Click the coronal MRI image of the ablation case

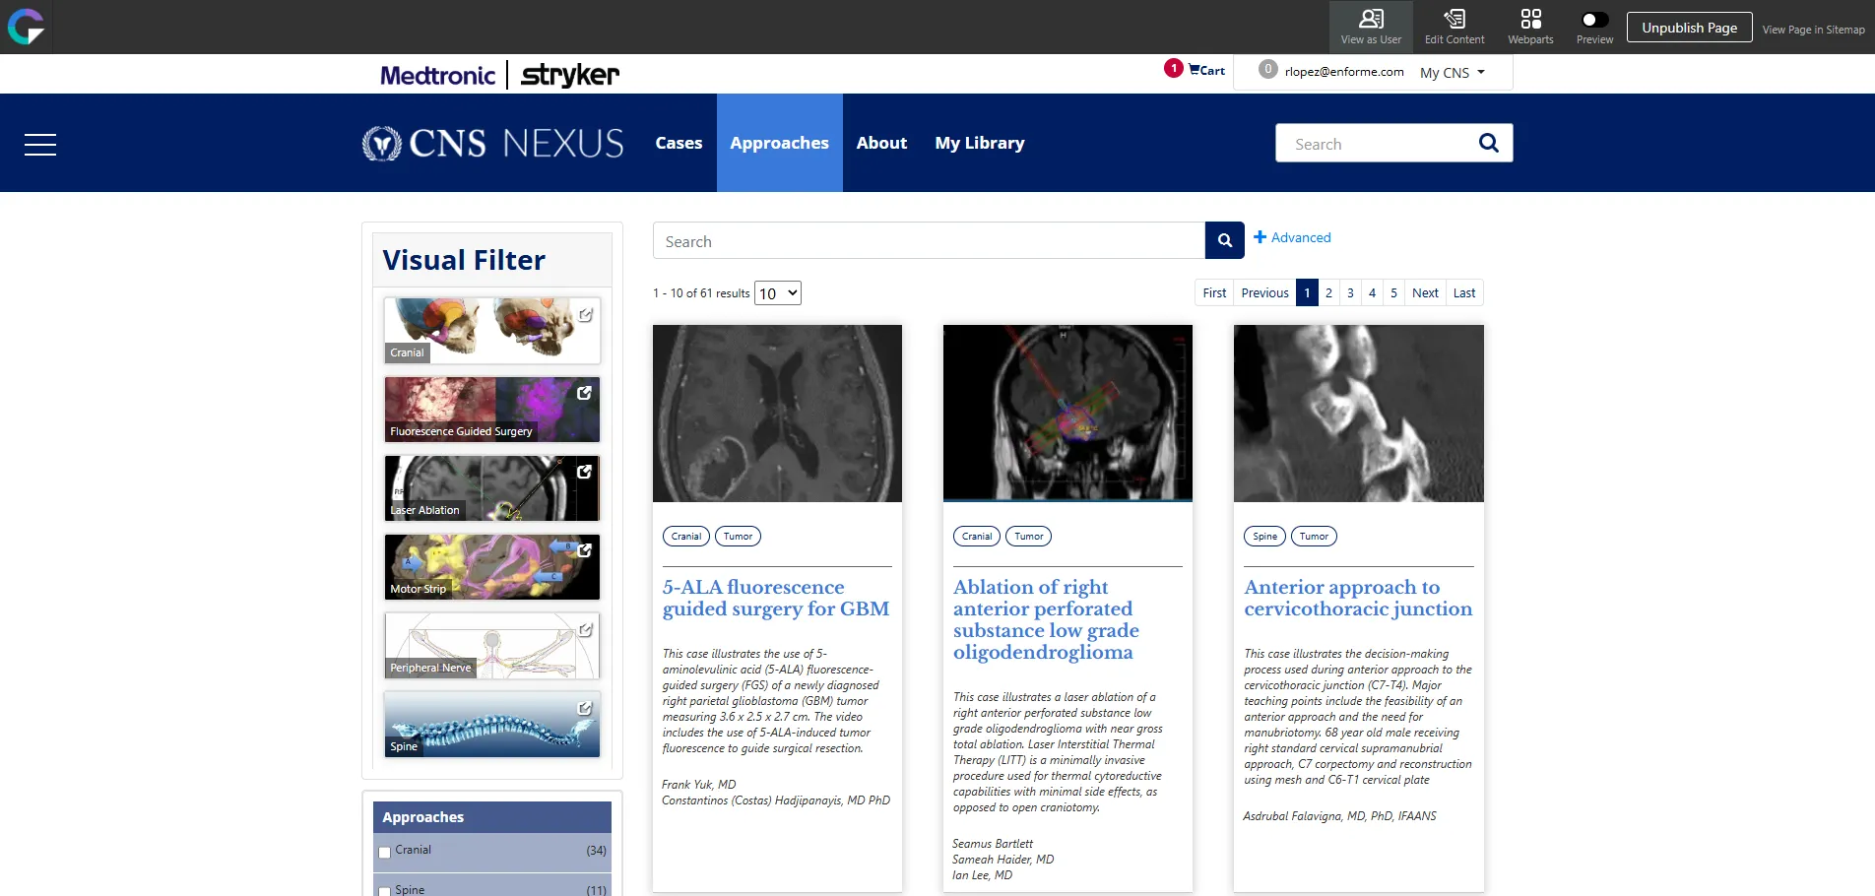(x=1067, y=414)
